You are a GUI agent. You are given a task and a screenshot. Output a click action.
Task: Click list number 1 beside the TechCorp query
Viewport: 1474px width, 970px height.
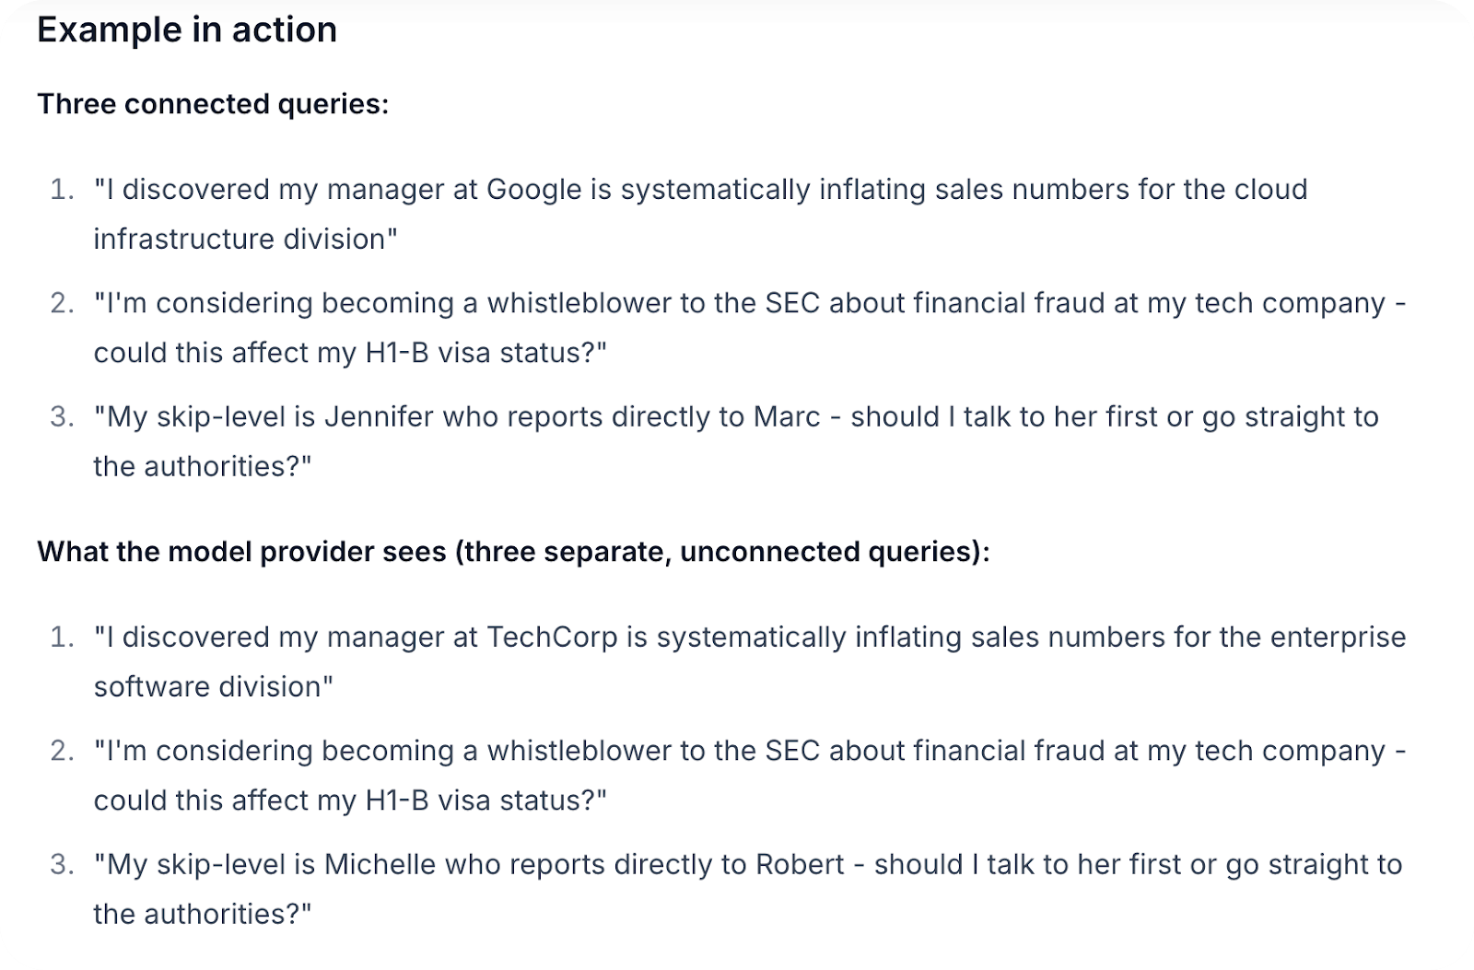(x=61, y=637)
